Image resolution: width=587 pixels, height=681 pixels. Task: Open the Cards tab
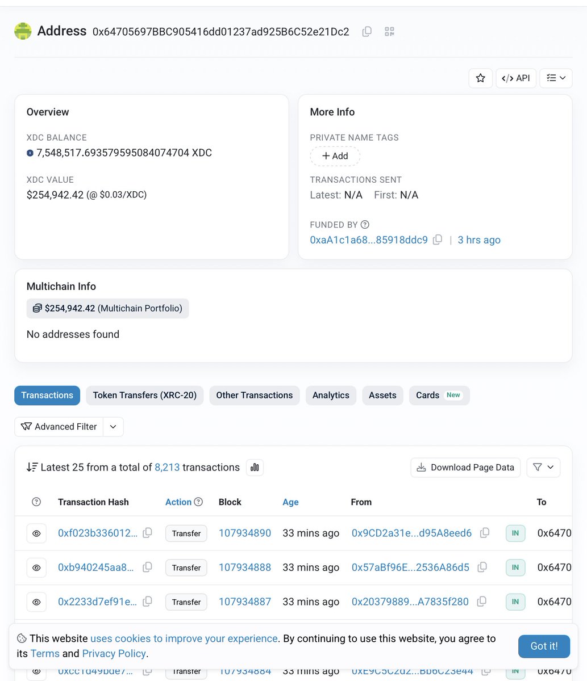coord(439,396)
